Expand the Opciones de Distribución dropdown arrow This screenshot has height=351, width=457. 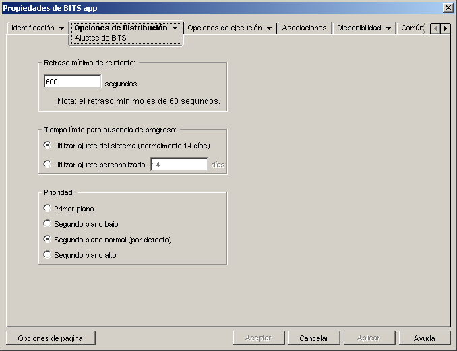(x=175, y=28)
